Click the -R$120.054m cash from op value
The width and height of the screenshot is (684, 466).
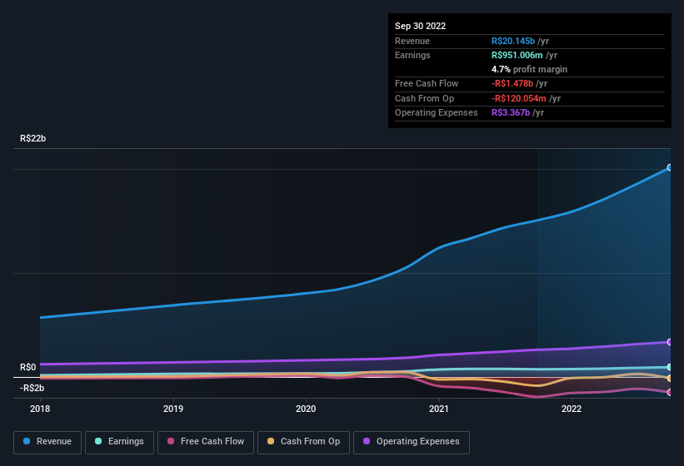(519, 98)
